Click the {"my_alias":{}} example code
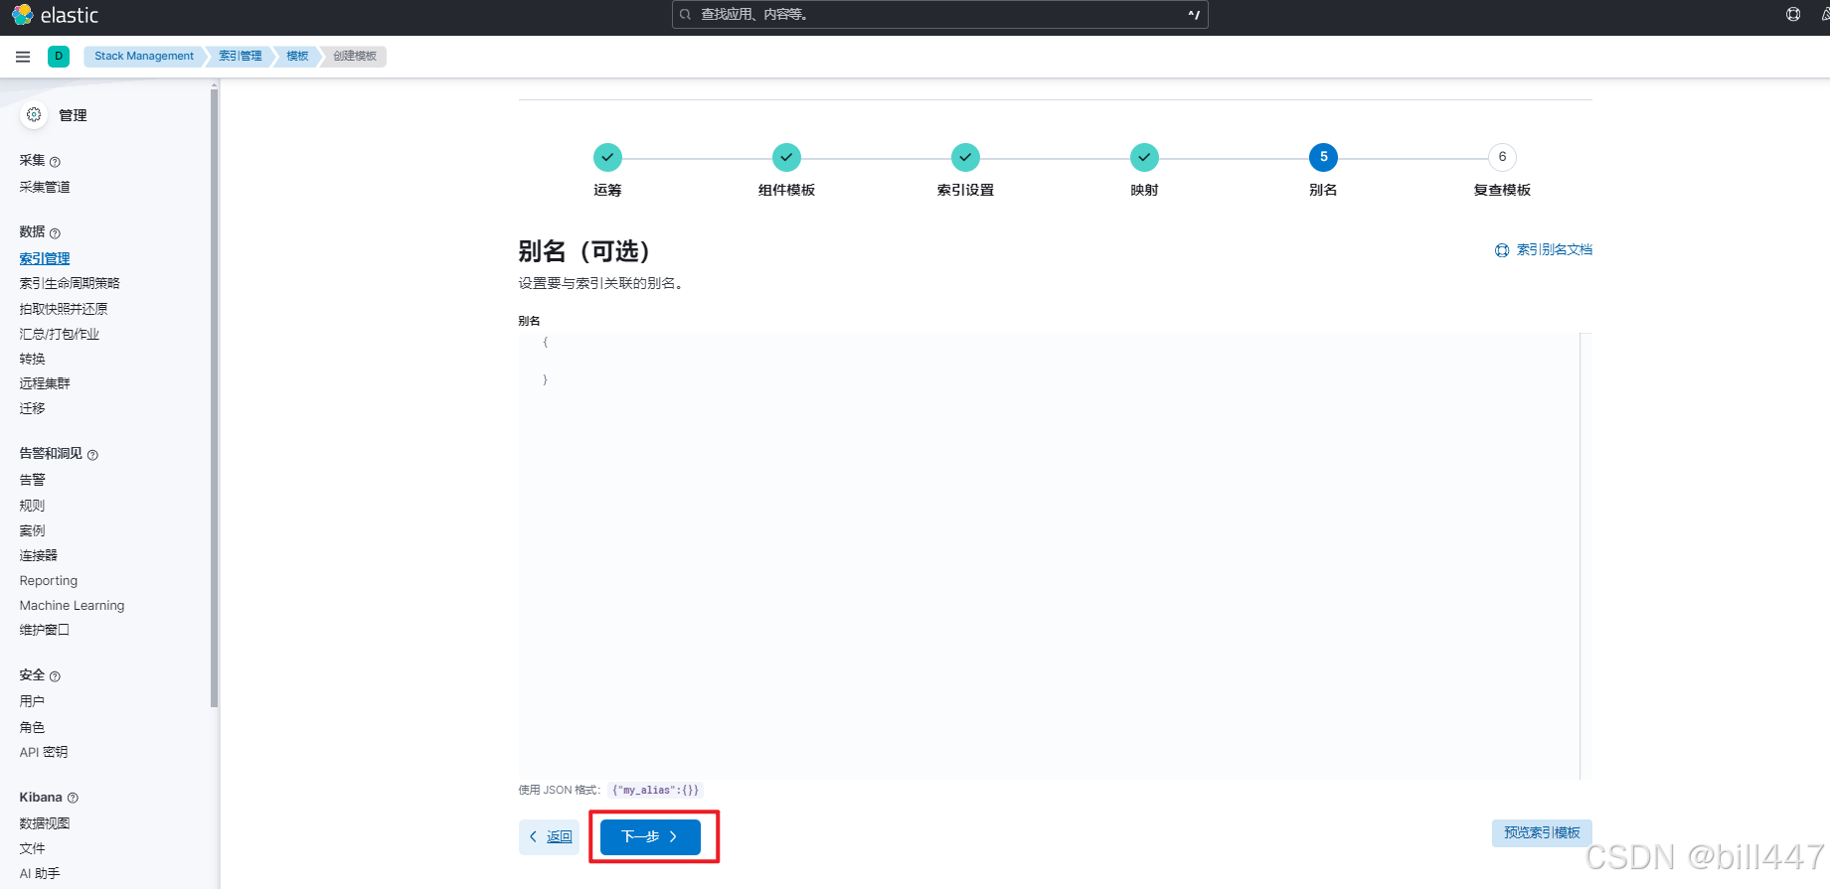The image size is (1830, 889). click(x=656, y=791)
